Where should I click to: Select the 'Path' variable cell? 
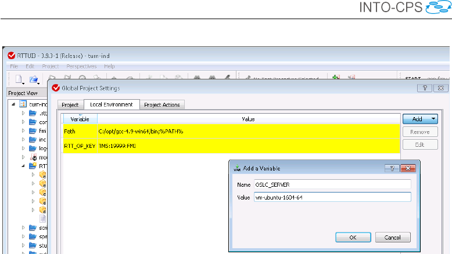click(x=80, y=131)
